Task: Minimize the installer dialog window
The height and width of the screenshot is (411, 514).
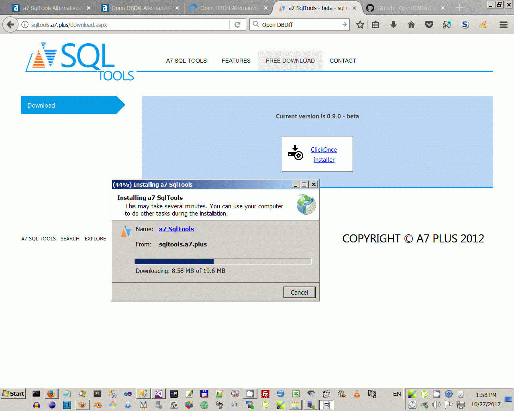Action: [296, 185]
